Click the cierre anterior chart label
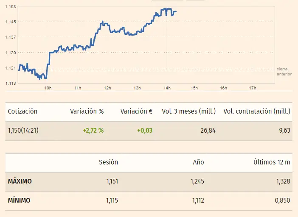The height and width of the screenshot is (217, 298). tap(284, 71)
